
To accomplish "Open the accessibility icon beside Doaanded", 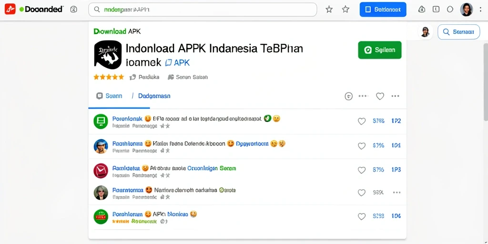I will coord(74,10).
